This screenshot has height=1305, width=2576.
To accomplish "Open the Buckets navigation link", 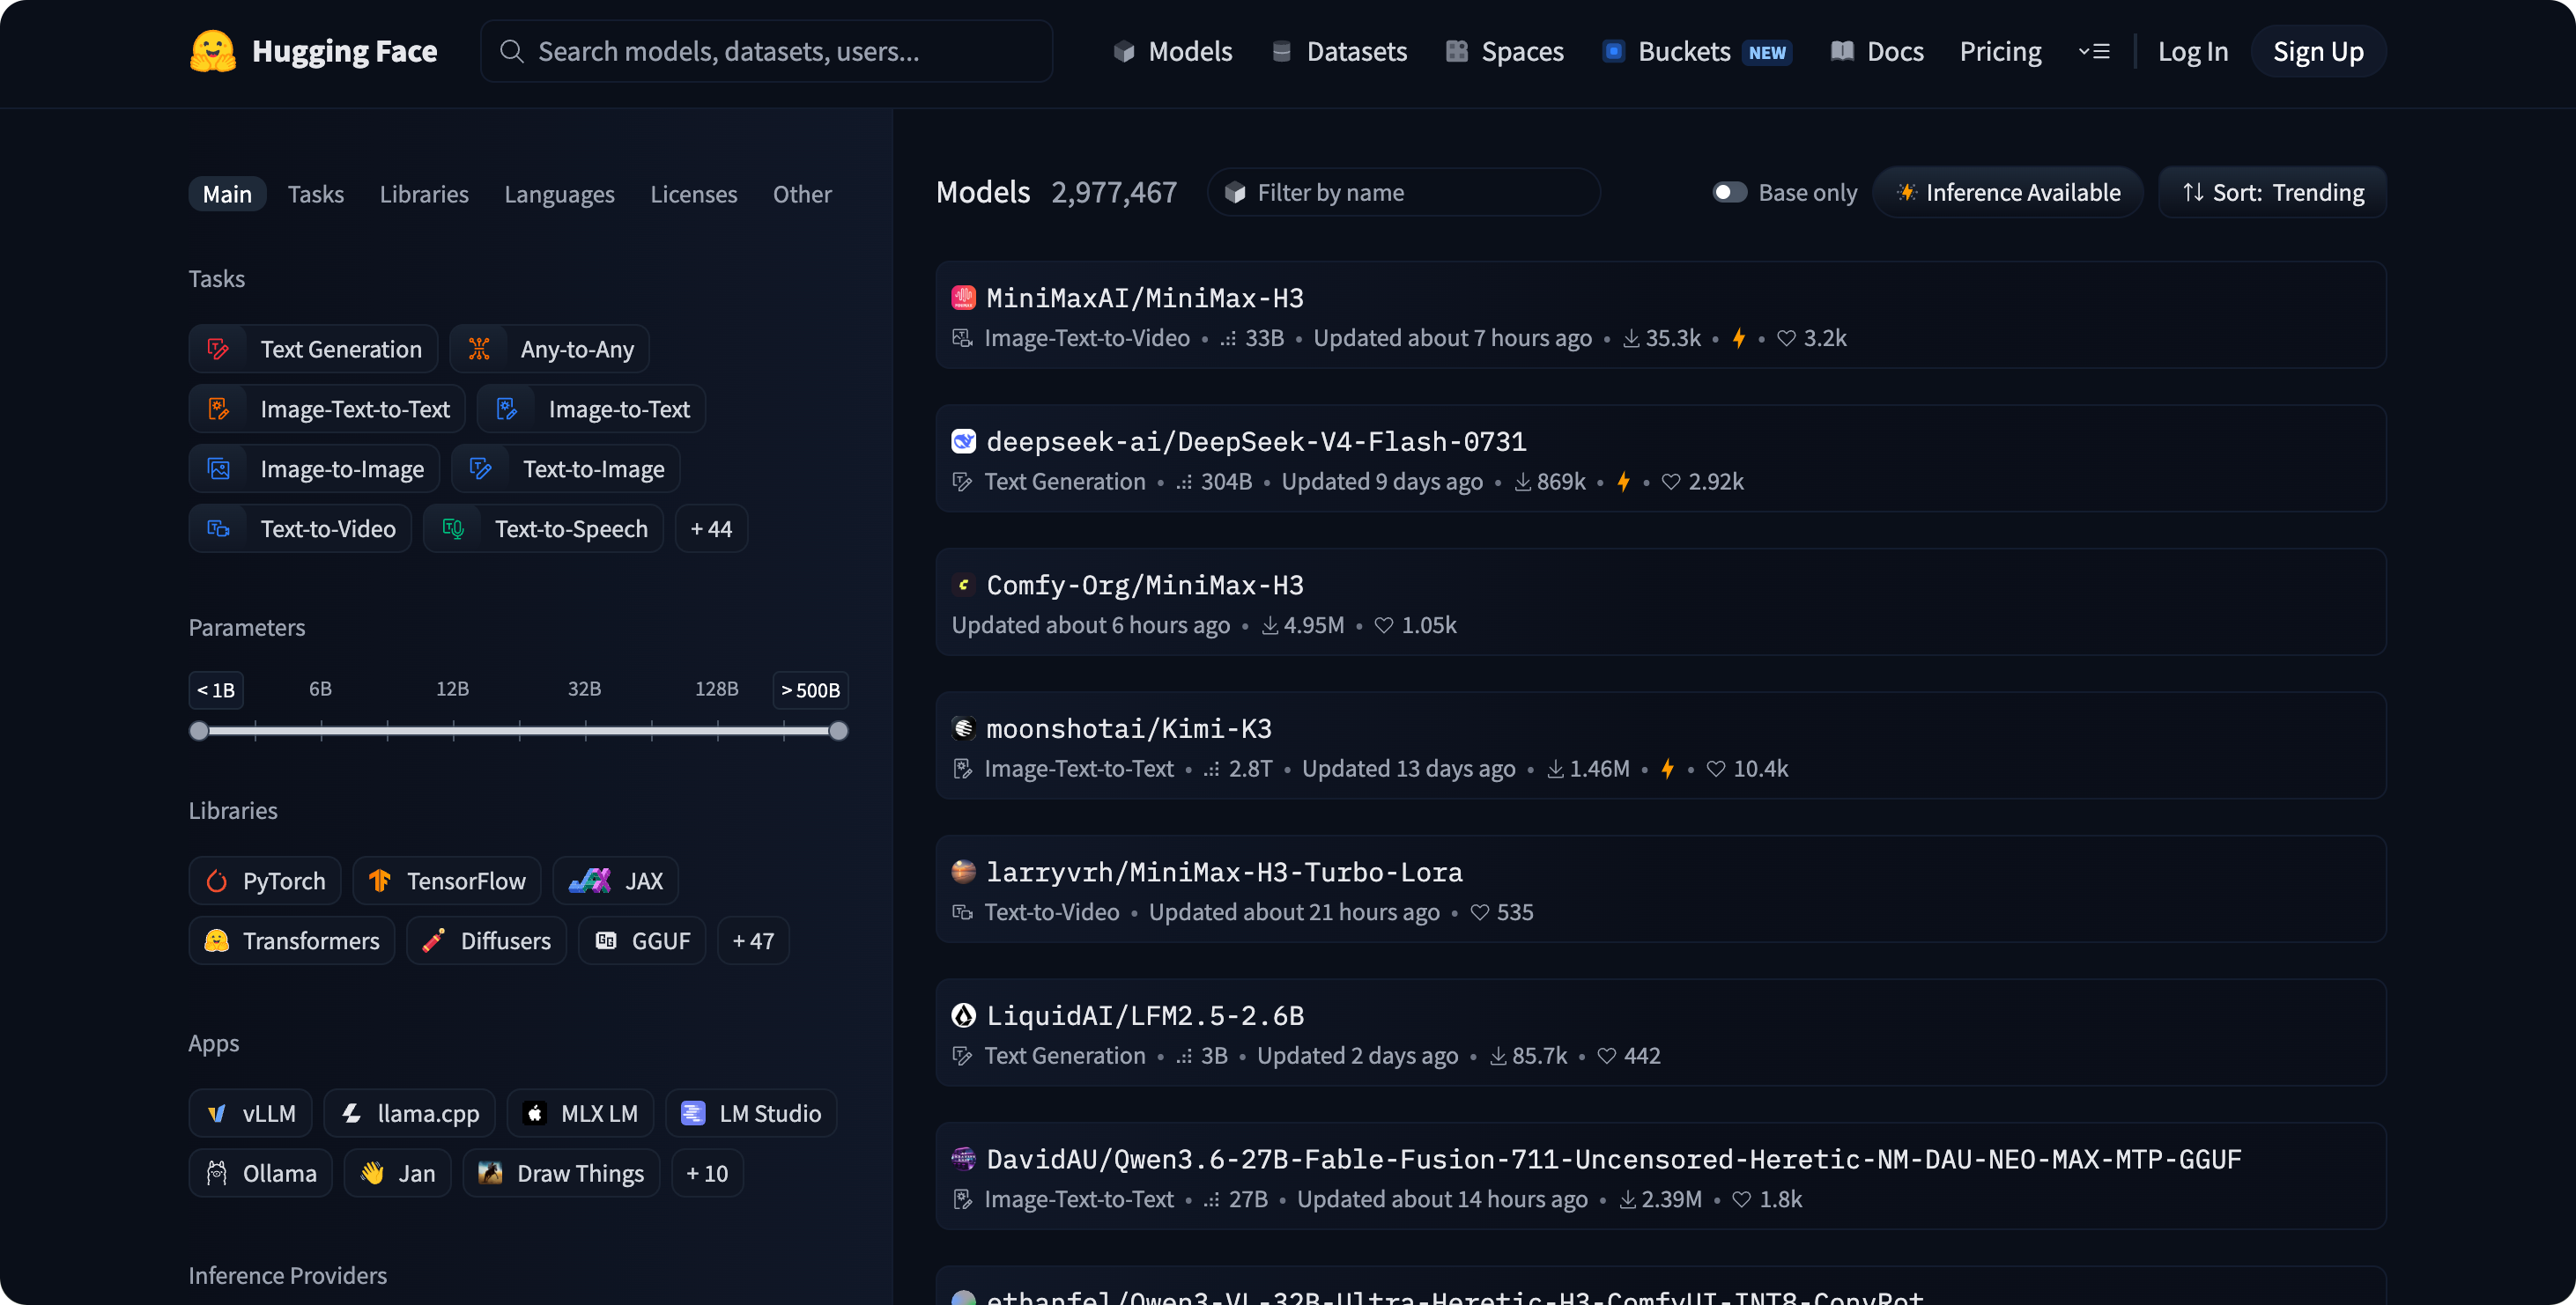I will click(1696, 51).
